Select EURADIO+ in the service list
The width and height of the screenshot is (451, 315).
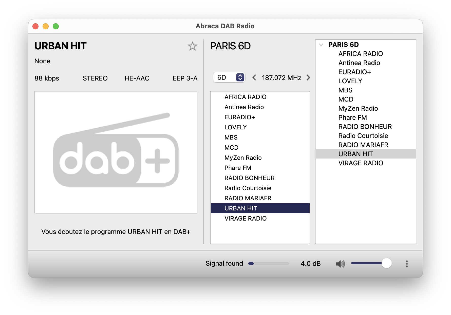point(260,117)
